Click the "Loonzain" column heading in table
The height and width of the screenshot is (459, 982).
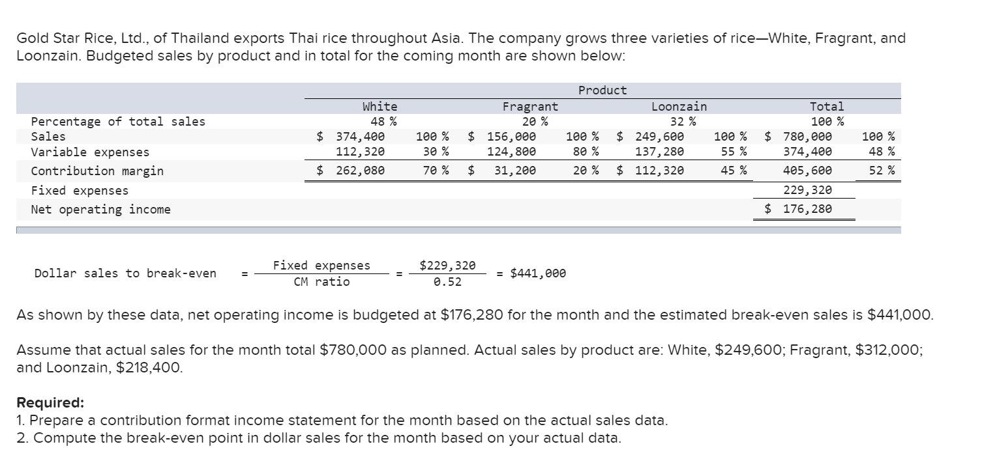679,106
